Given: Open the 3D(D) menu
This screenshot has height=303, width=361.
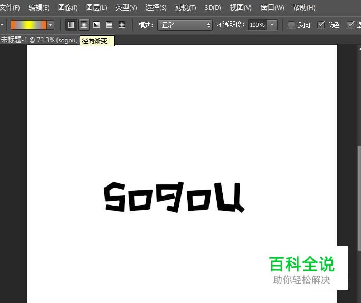Looking at the screenshot, I should 213,7.
